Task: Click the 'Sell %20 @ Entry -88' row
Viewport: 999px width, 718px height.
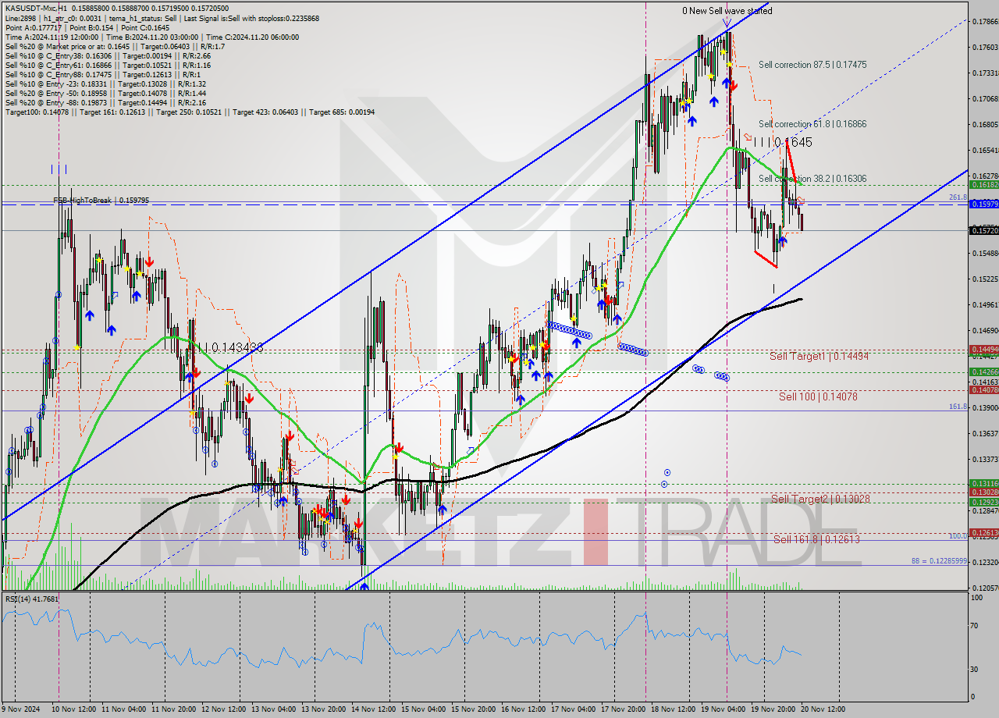Action: 105,102
